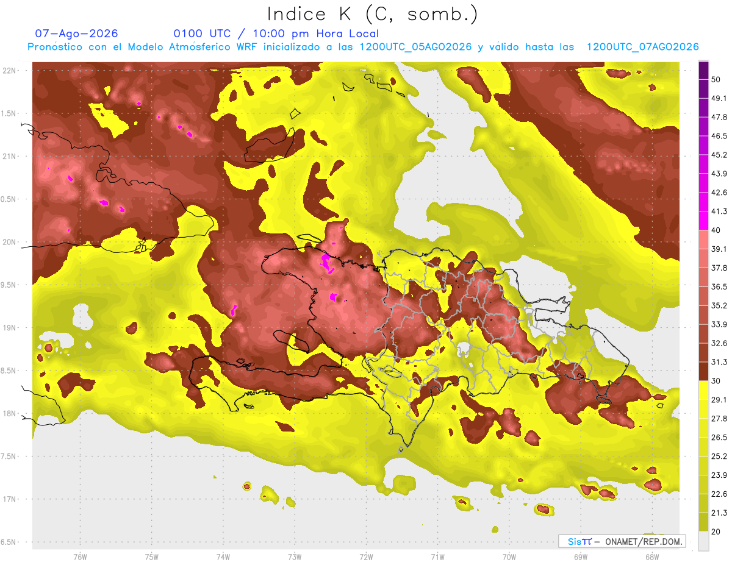
Task: Click the legend value "39.1"
Action: tap(719, 249)
